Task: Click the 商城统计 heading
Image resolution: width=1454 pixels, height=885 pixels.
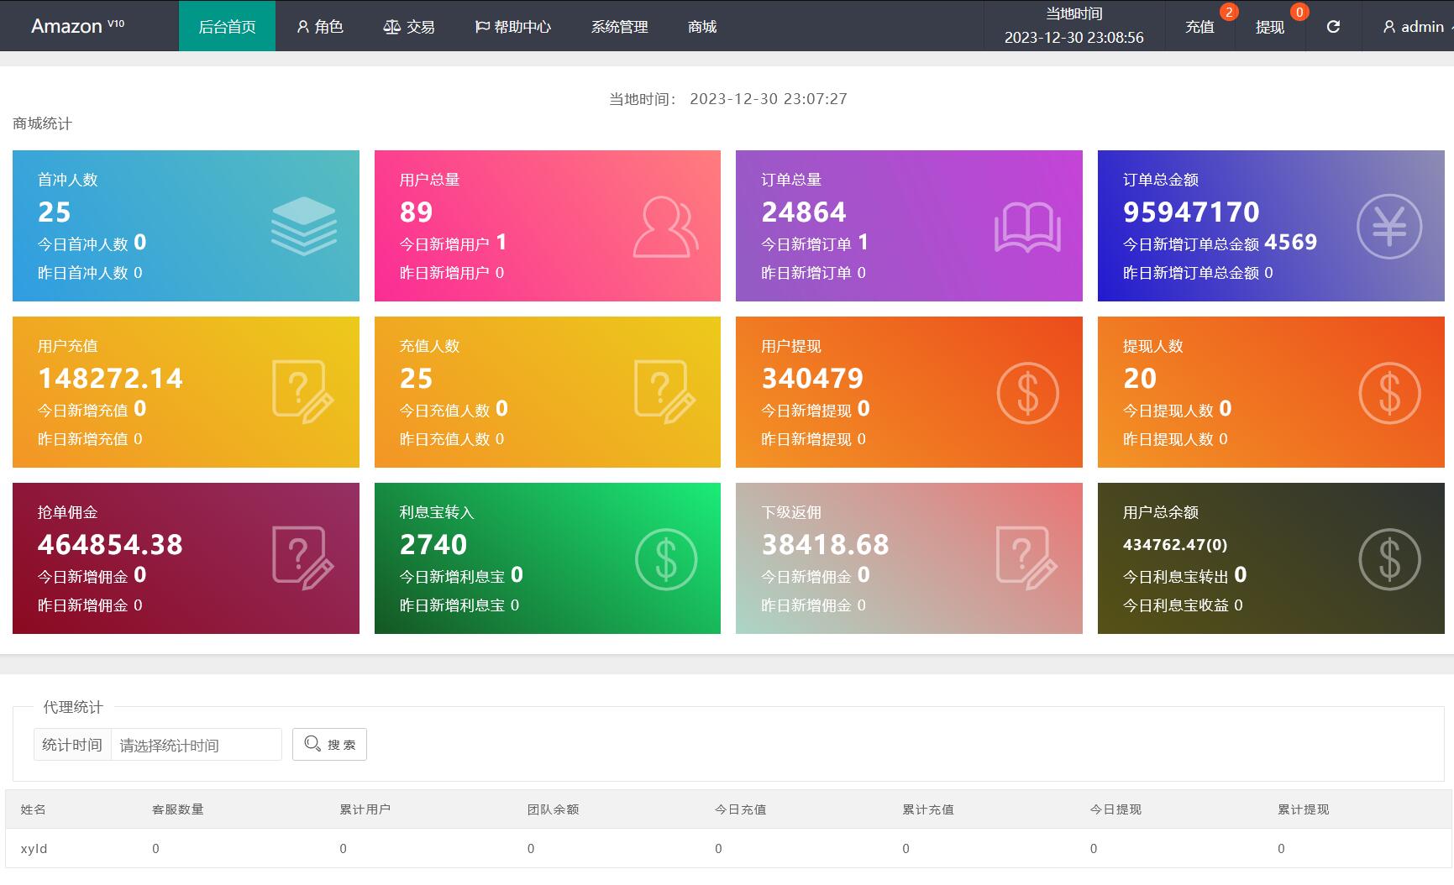Action: (x=42, y=123)
